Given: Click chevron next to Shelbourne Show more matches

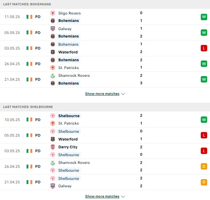Looking at the screenshot, I should [x=123, y=196].
